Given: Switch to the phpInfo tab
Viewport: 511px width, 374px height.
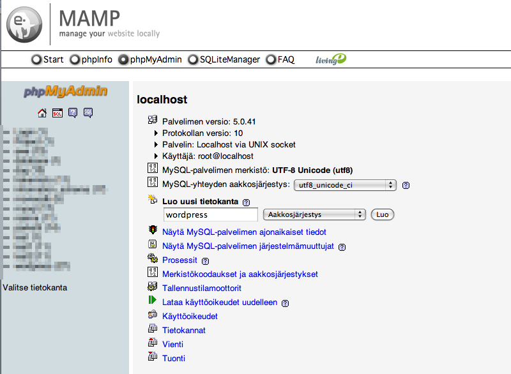Looking at the screenshot, I should pyautogui.click(x=91, y=59).
